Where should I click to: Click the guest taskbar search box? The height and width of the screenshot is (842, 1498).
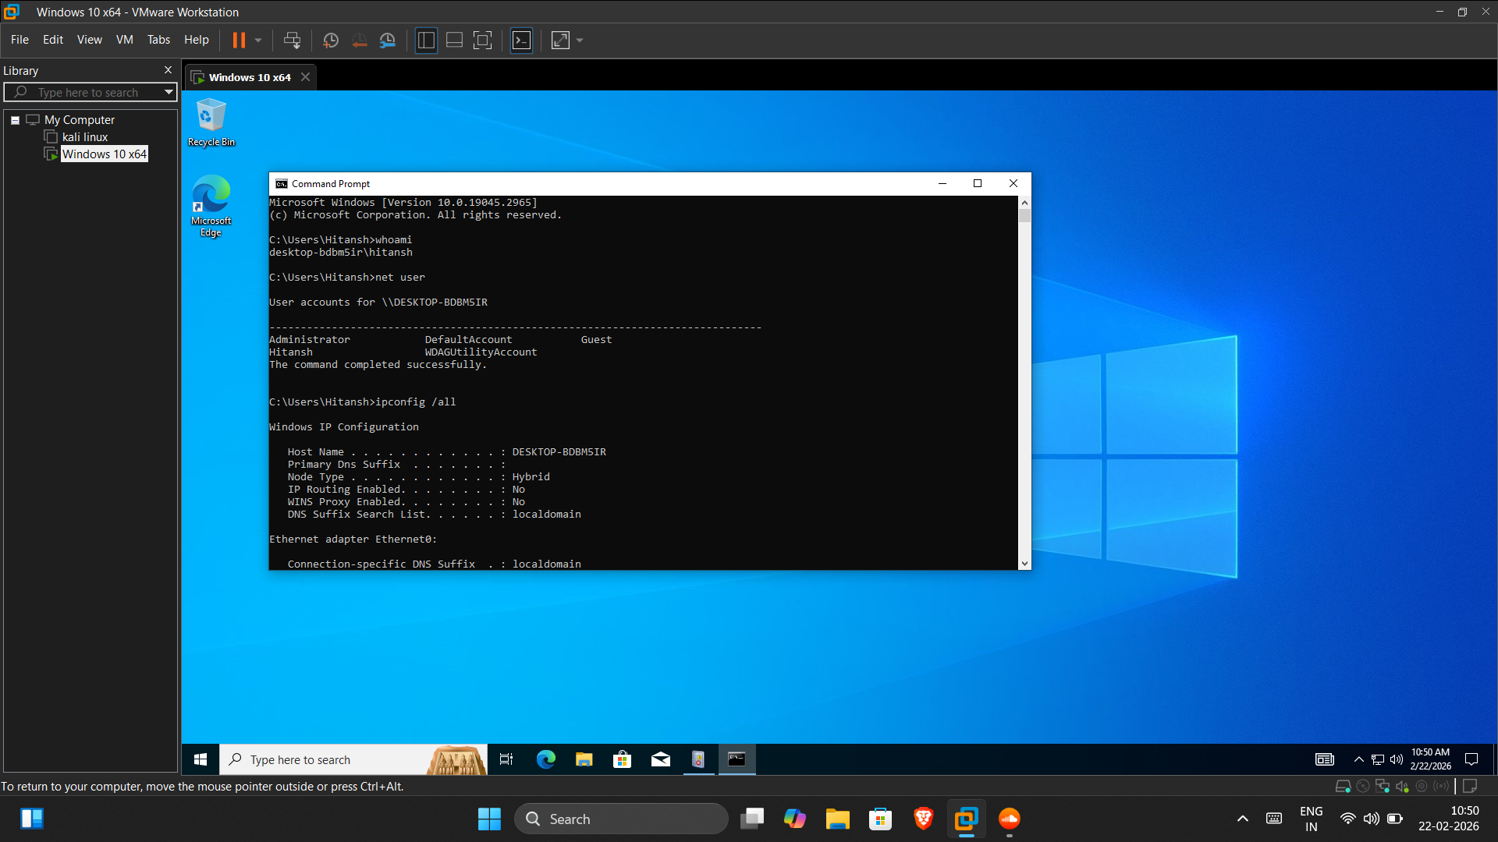[353, 759]
